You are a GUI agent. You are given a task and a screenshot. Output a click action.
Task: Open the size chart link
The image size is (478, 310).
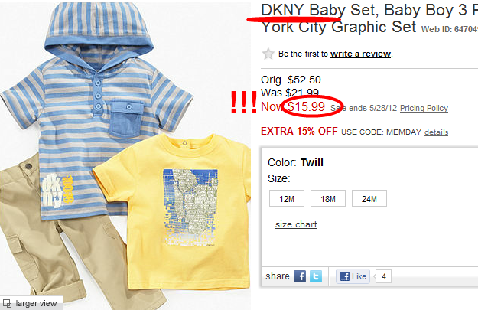[296, 224]
